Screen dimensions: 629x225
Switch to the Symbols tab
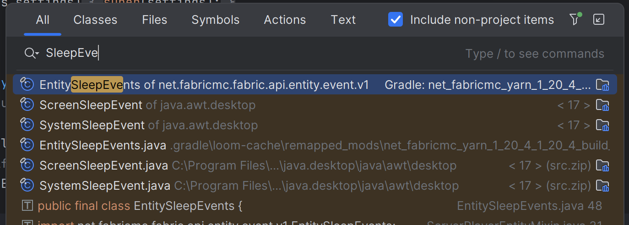(x=215, y=20)
